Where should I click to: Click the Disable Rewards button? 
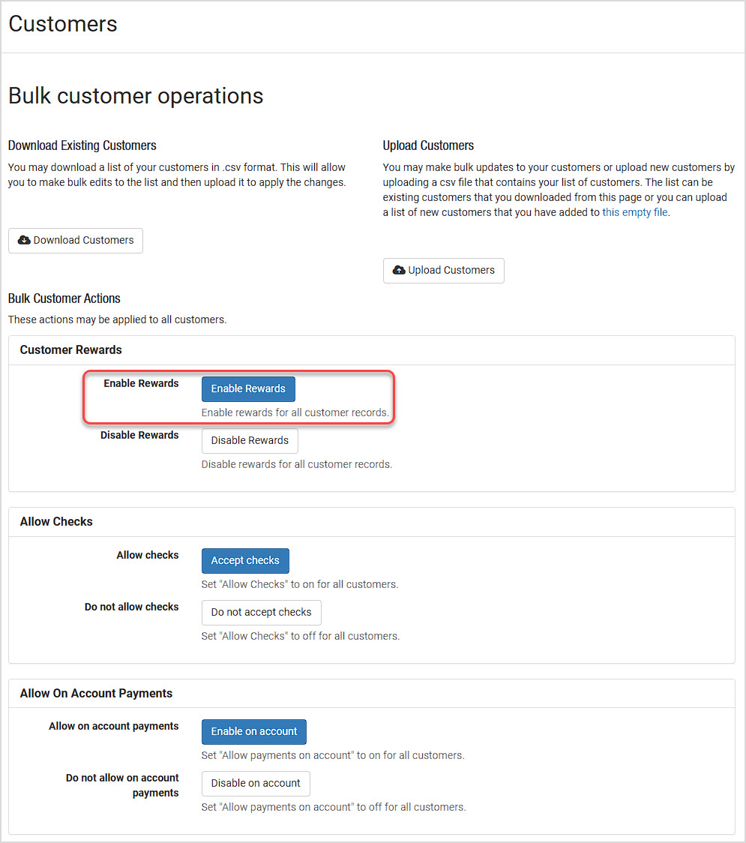pyautogui.click(x=250, y=440)
